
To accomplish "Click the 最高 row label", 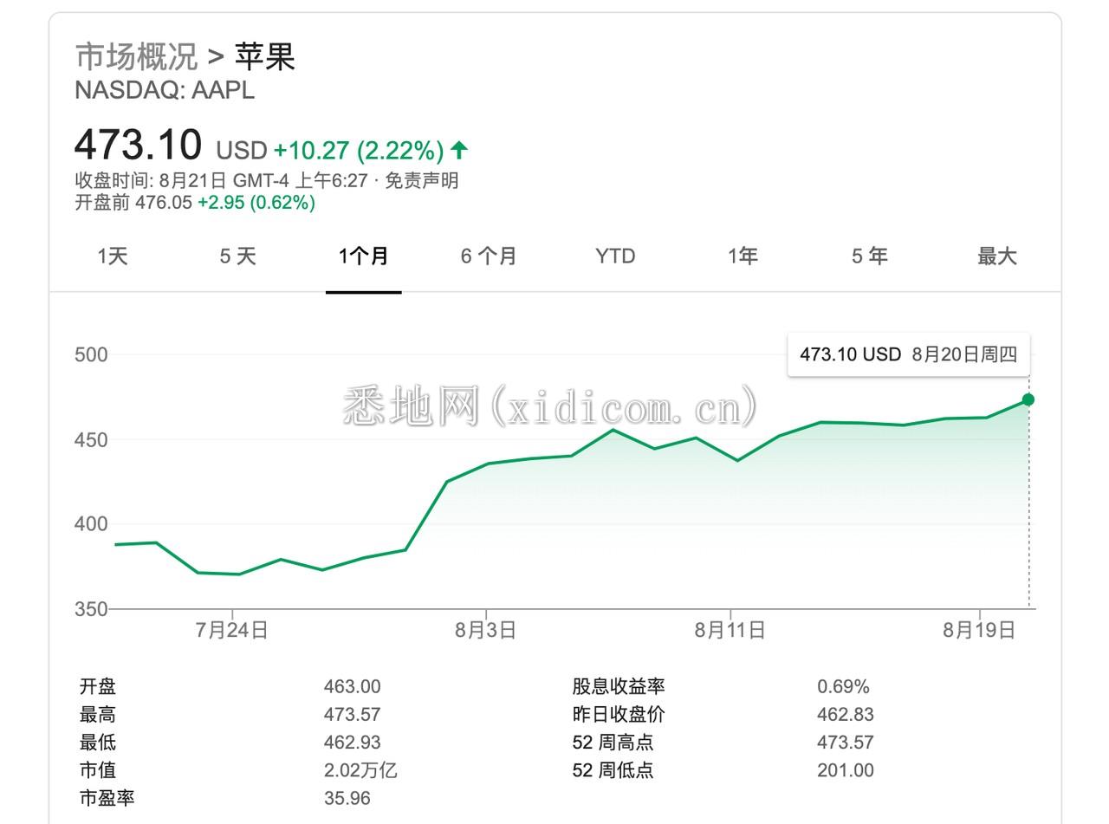I will coord(98,715).
